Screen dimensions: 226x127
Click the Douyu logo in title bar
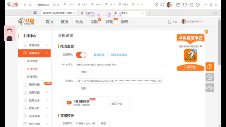point(13,5)
